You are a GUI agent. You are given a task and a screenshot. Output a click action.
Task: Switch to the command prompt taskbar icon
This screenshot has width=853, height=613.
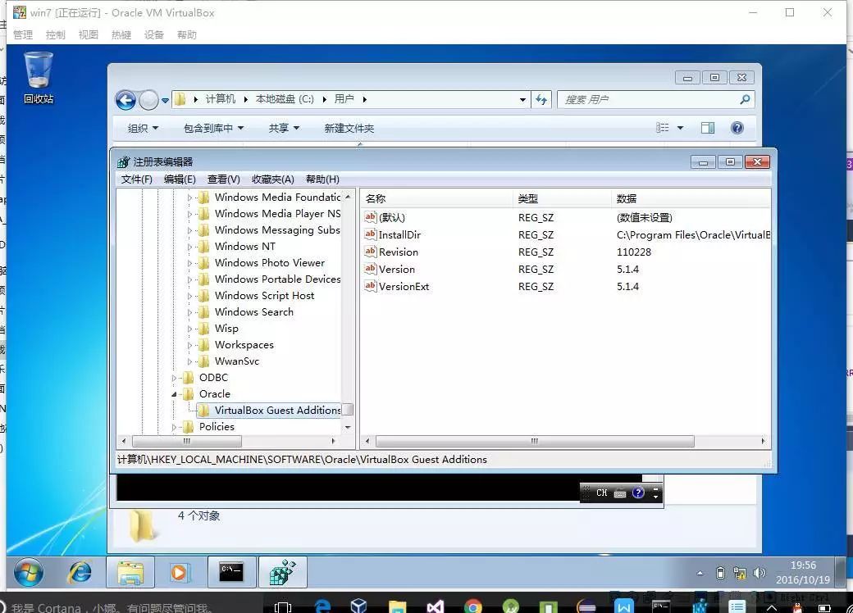coord(230,572)
